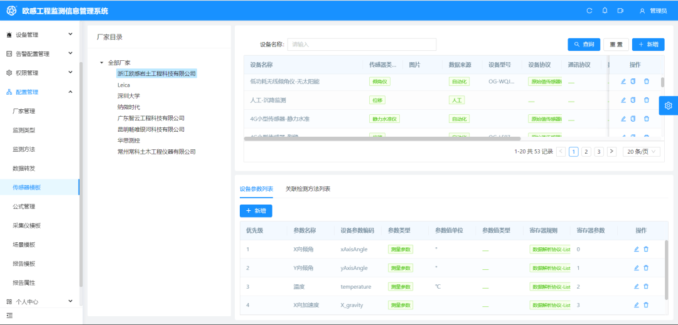Focus the 设备名称 search input field
This screenshot has height=325, width=678.
pos(362,45)
